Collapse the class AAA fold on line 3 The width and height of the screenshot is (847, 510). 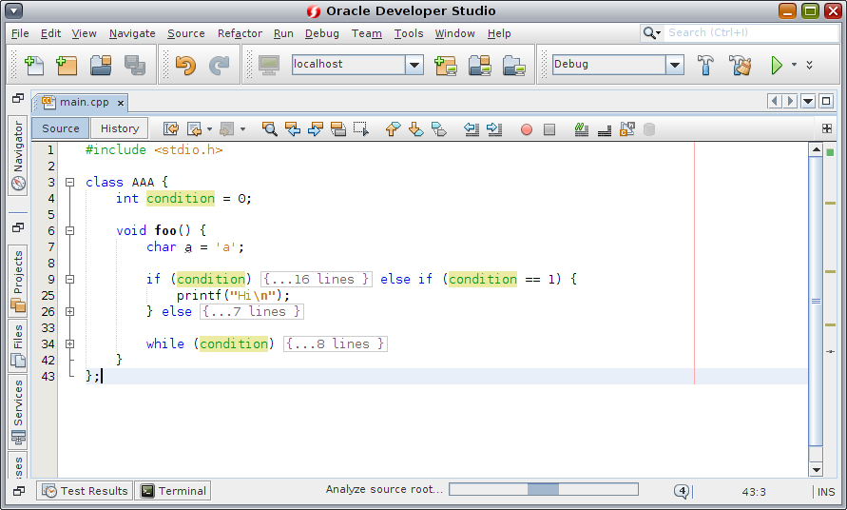(69, 183)
